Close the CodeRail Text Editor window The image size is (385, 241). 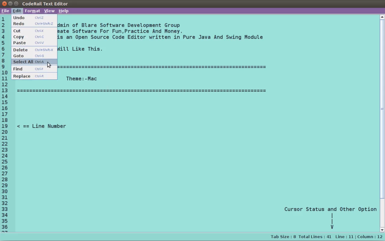pyautogui.click(x=4, y=4)
